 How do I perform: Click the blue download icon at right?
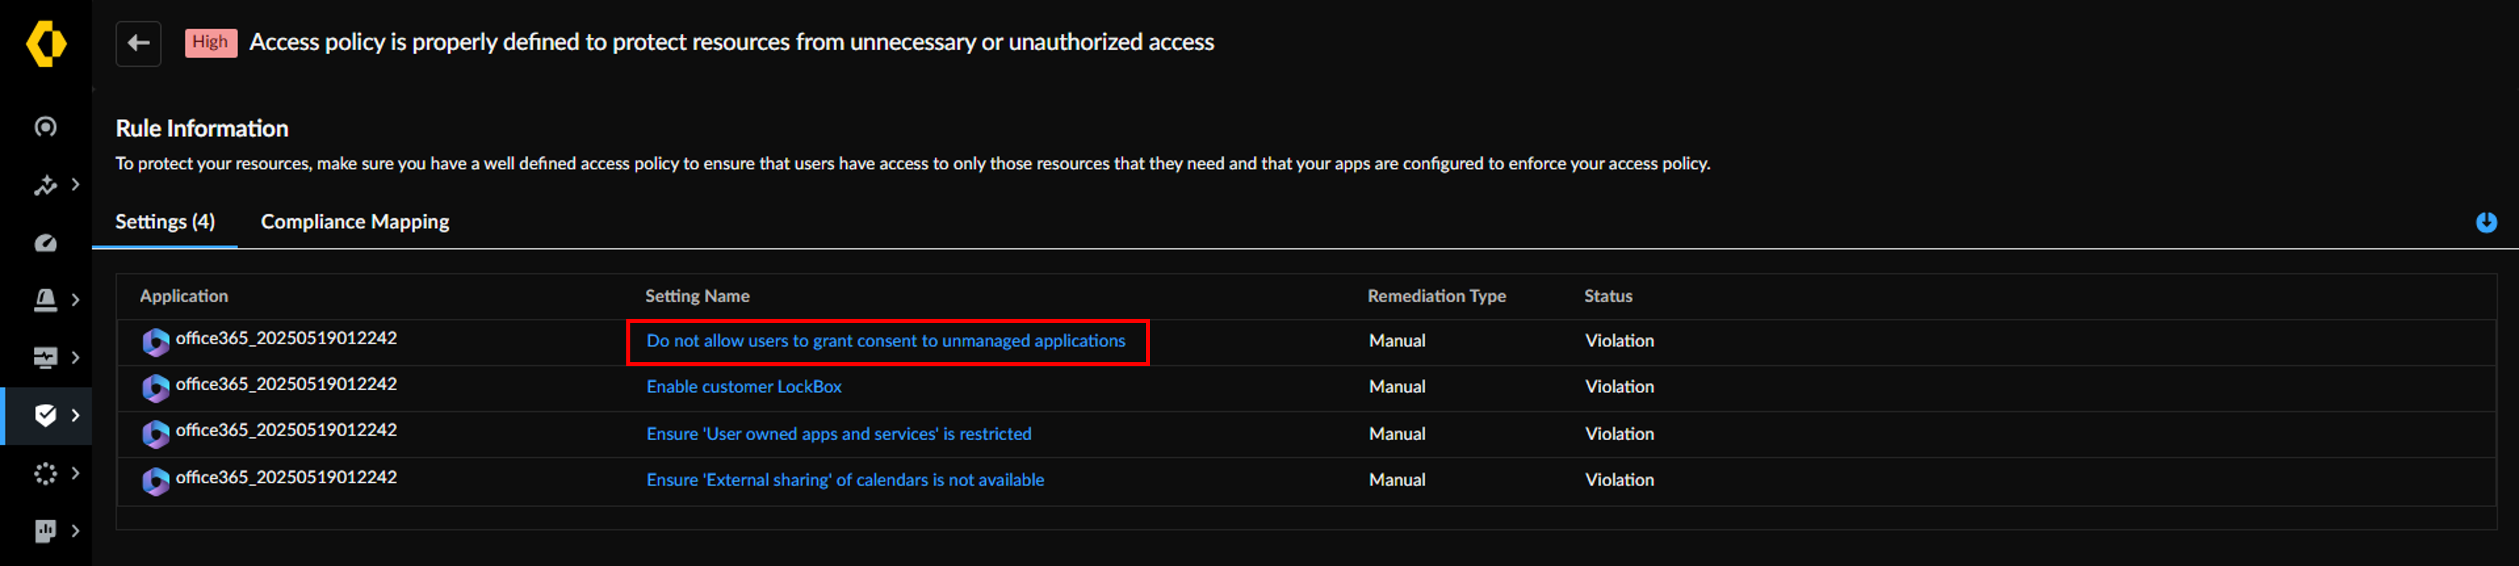pos(2486,223)
